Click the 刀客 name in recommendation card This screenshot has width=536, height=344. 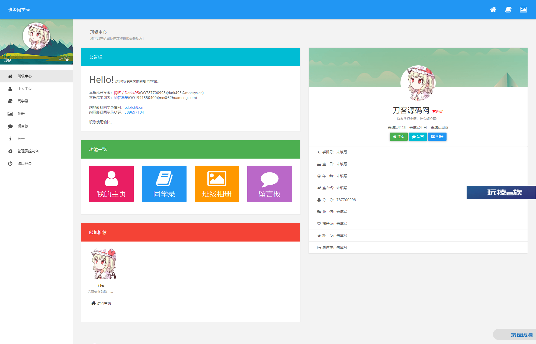click(x=101, y=286)
